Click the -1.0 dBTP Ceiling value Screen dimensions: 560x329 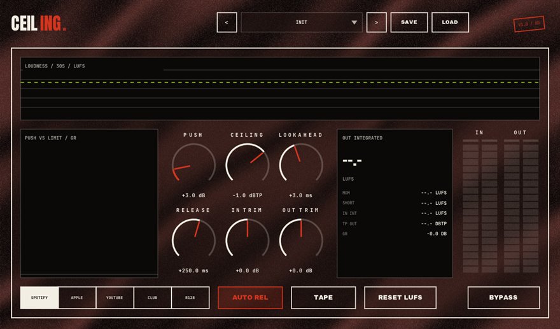(247, 195)
